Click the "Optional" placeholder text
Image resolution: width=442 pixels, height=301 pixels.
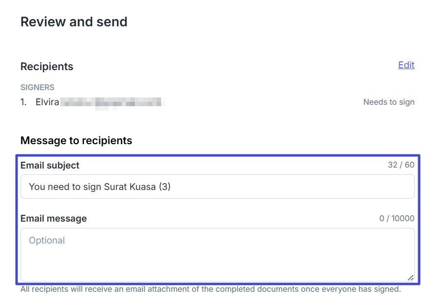pos(47,241)
